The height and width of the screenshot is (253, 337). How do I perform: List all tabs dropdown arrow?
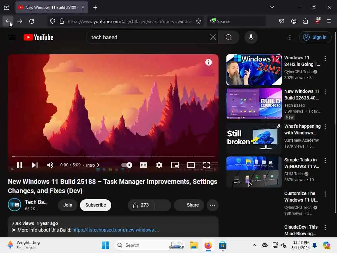(x=272, y=7)
